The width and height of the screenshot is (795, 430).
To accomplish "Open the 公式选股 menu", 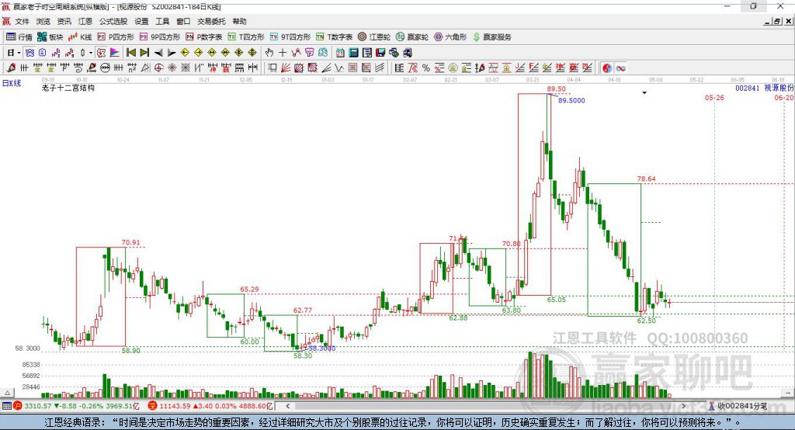I will pyautogui.click(x=113, y=21).
